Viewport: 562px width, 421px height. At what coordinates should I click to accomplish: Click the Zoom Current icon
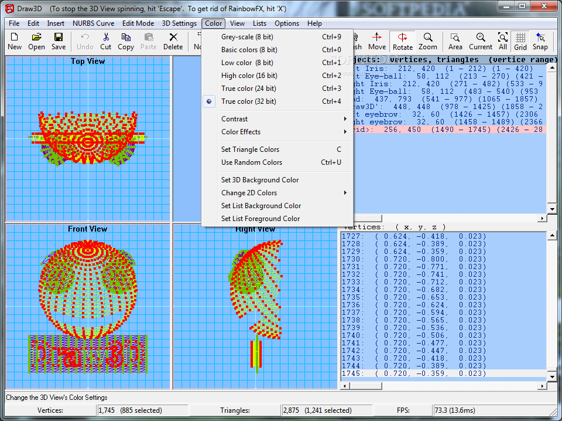pyautogui.click(x=481, y=41)
